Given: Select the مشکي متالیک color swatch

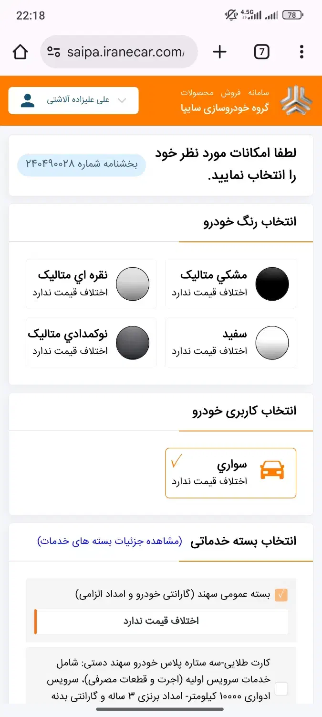Looking at the screenshot, I should coord(272,283).
